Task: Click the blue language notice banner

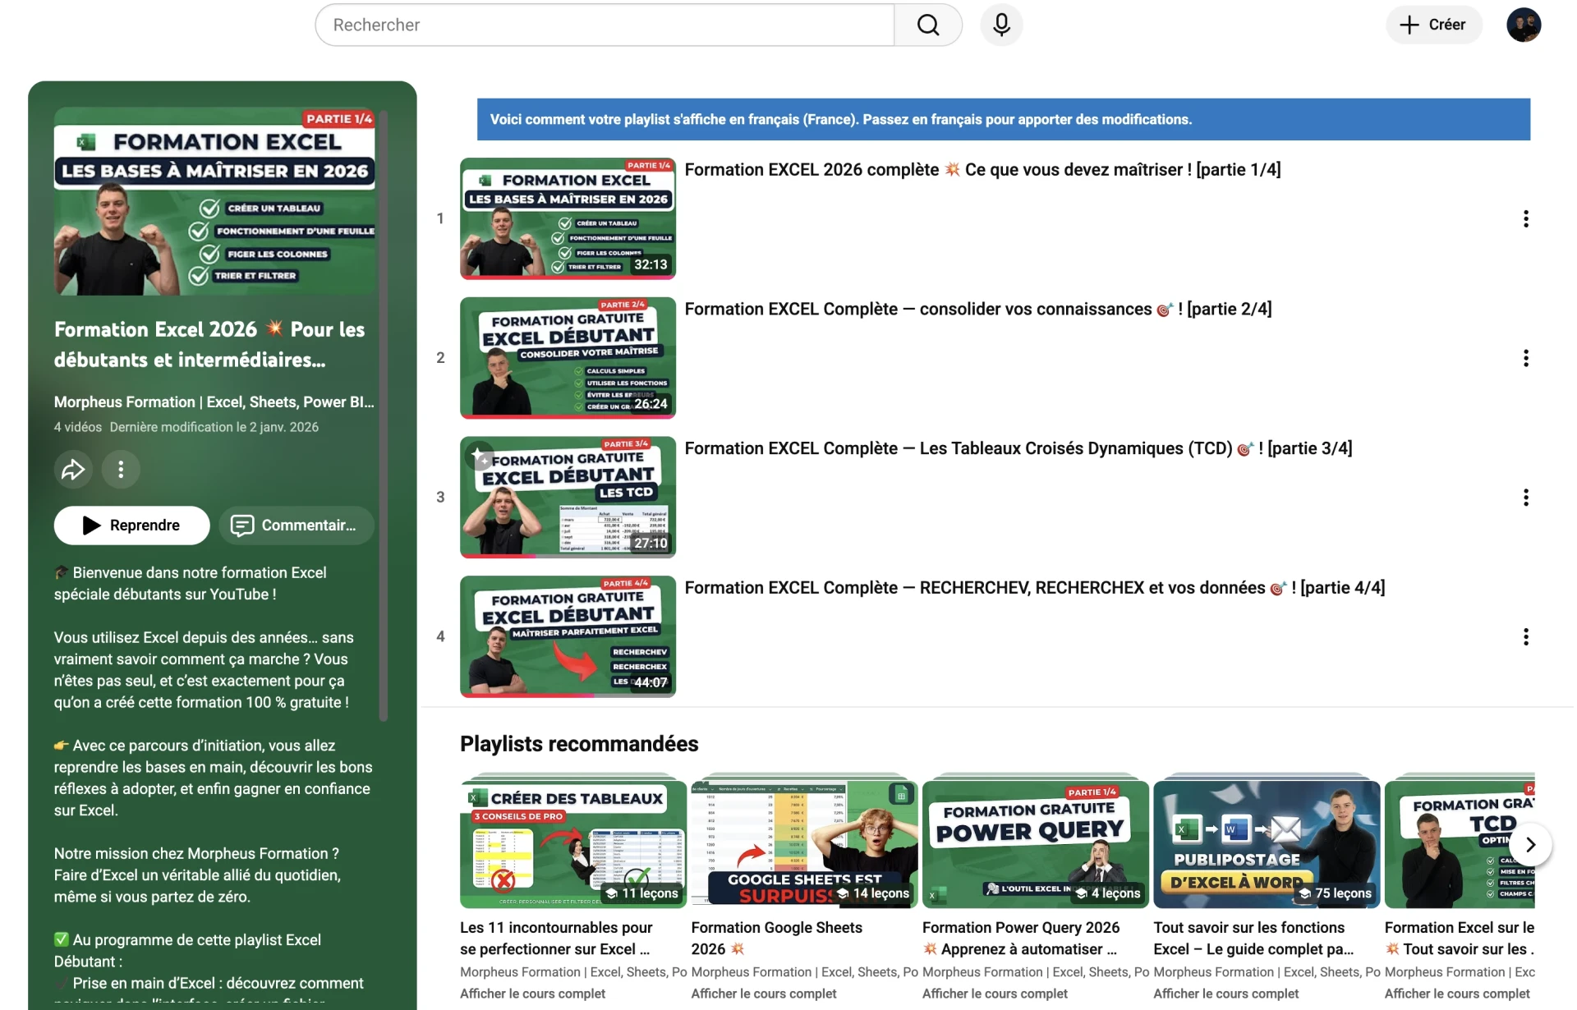Action: tap(1004, 120)
